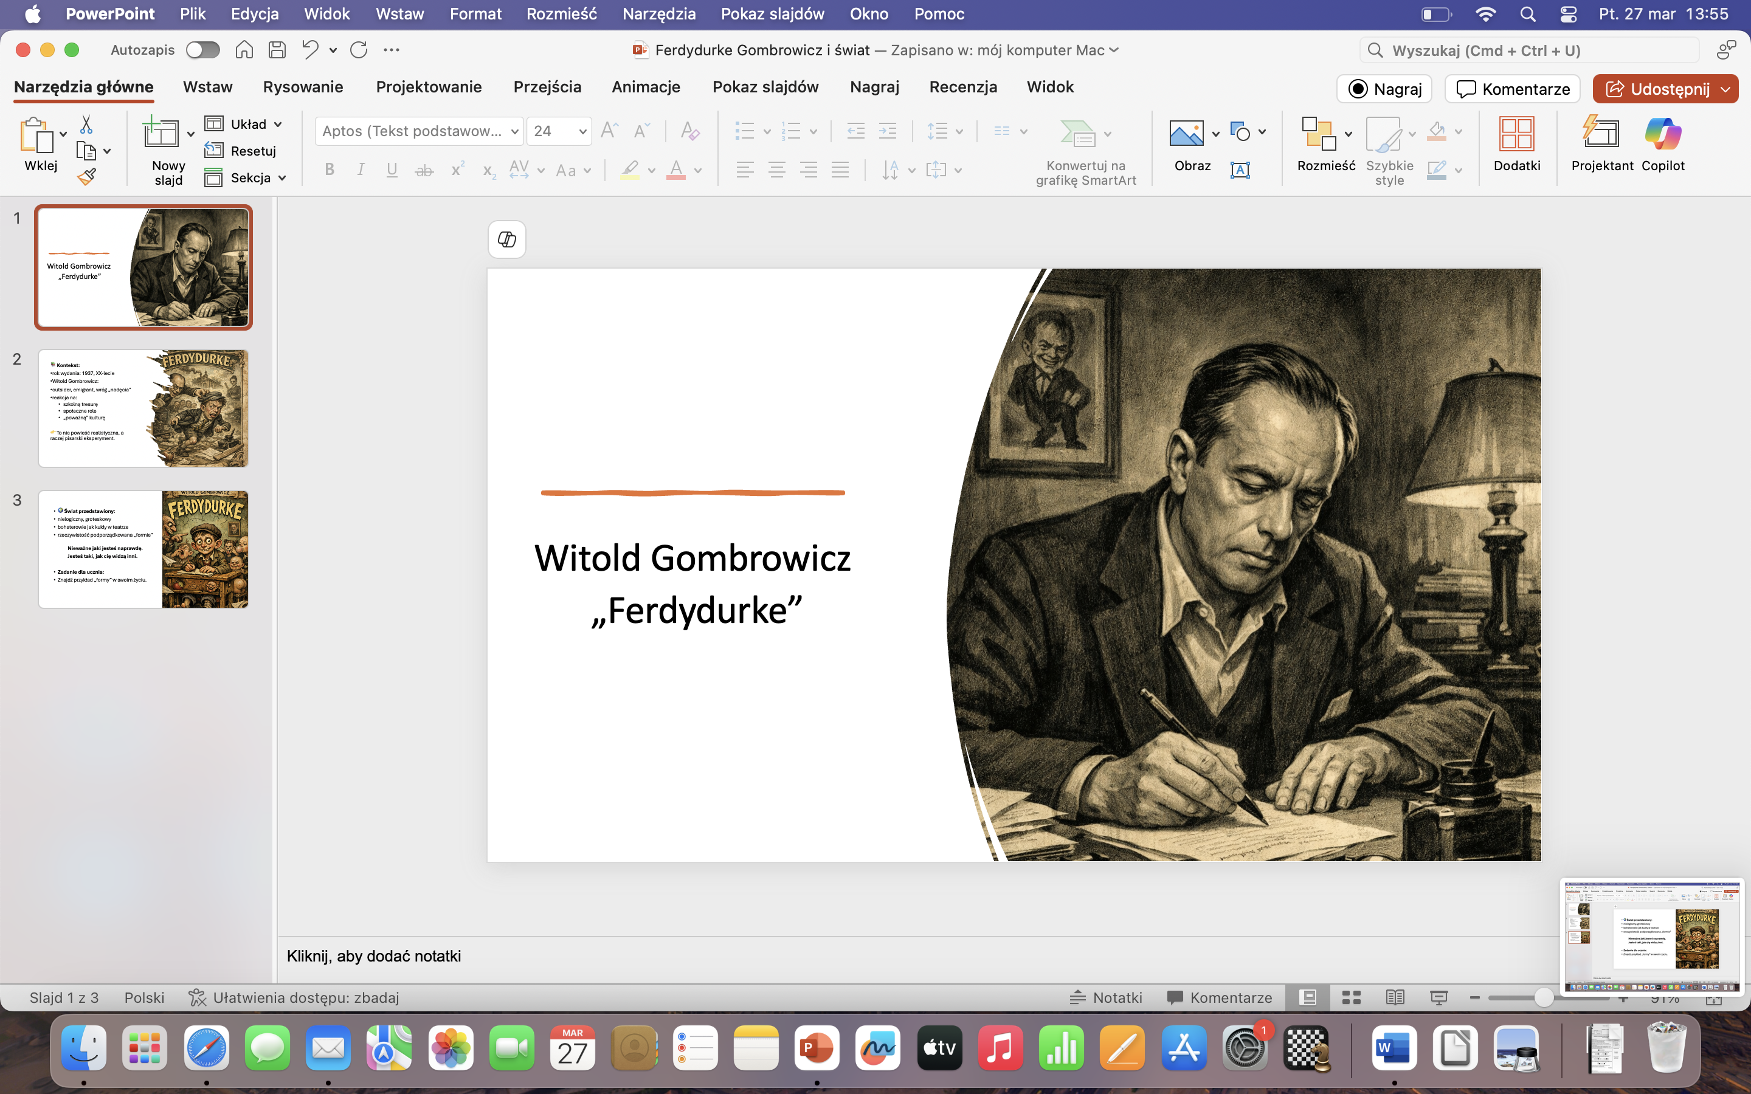Toggle the Autozapis switch
The image size is (1751, 1094).
click(x=202, y=50)
